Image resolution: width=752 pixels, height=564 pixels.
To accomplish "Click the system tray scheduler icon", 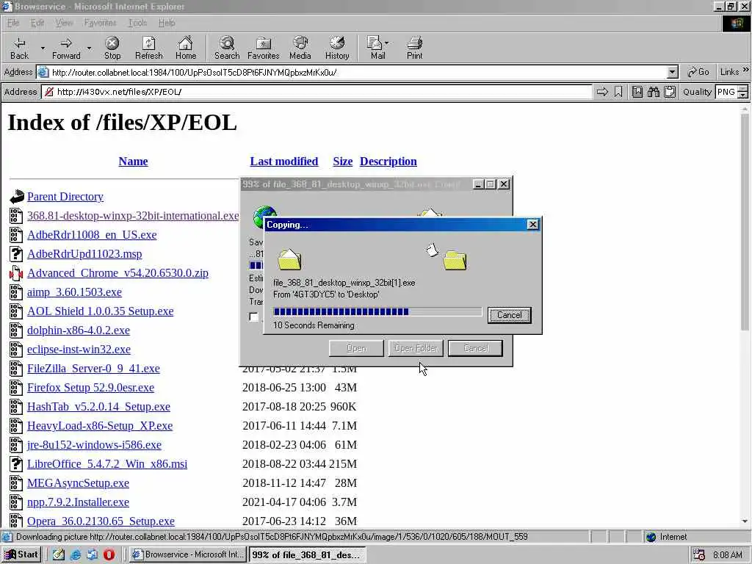I will coord(699,555).
